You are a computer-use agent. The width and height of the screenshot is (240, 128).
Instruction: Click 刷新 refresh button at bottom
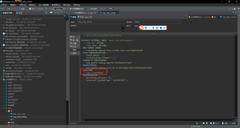(x=233, y=123)
